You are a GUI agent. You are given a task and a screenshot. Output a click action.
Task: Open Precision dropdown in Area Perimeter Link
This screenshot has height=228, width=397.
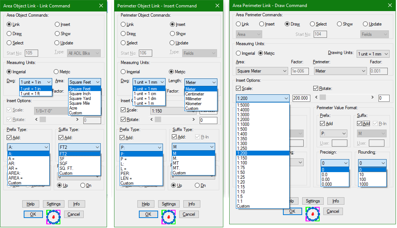pos(335,163)
